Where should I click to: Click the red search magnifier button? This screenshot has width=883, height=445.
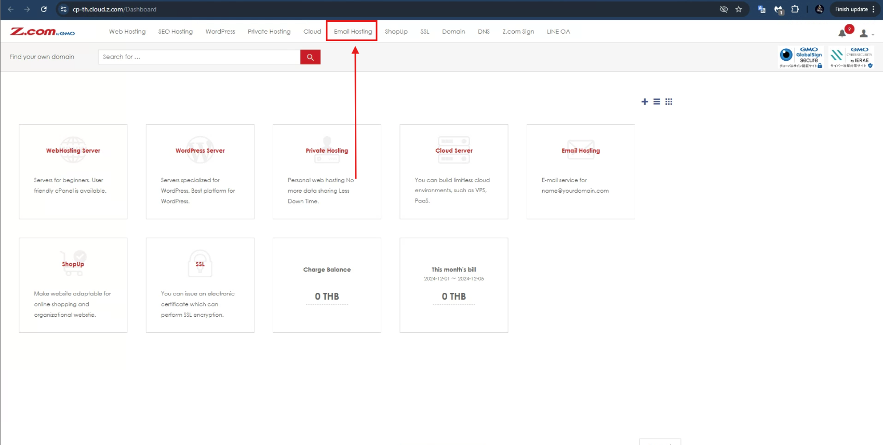click(310, 57)
